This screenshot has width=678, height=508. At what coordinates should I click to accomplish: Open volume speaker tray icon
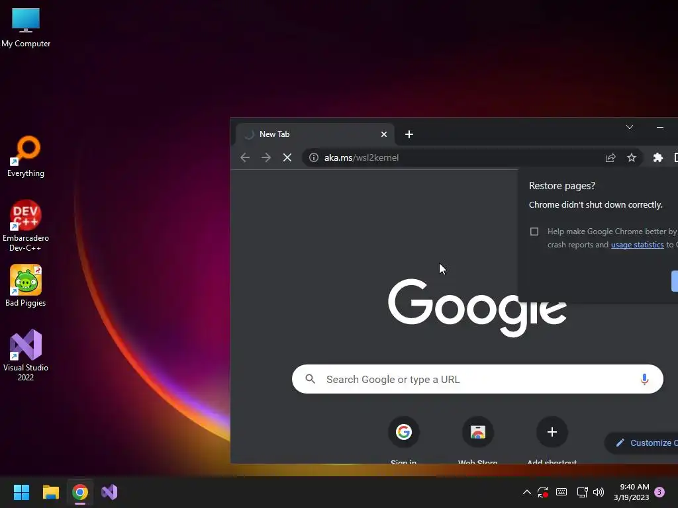pos(599,492)
